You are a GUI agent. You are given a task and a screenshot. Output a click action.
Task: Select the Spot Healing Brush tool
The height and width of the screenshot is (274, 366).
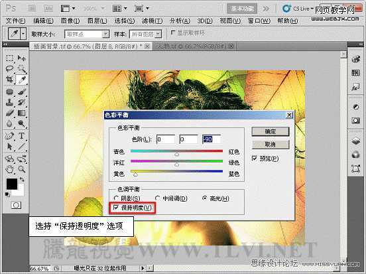click(x=9, y=92)
